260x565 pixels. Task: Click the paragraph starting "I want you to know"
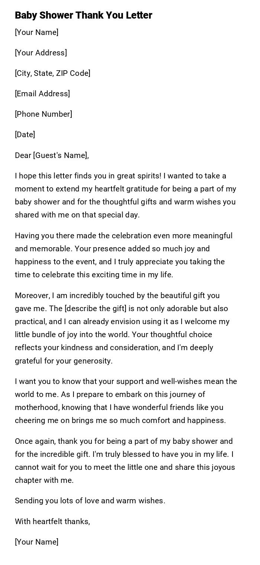pos(126,401)
